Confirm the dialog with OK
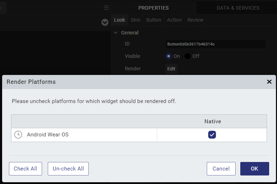This screenshot has height=184, width=277. [255, 169]
